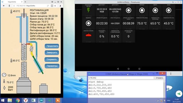This screenshot has width=183, height=103.
Task: Click the 75.0 °C cube temperature tile
Action: tap(142, 23)
